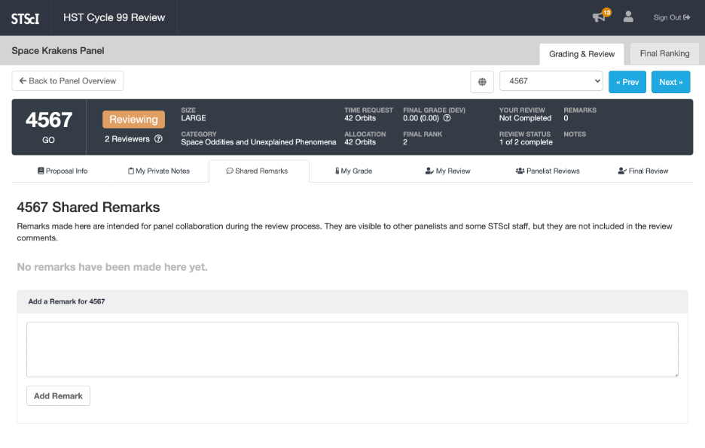Click the help icon beside Final Grade value
This screenshot has width=705, height=448.
click(x=447, y=118)
